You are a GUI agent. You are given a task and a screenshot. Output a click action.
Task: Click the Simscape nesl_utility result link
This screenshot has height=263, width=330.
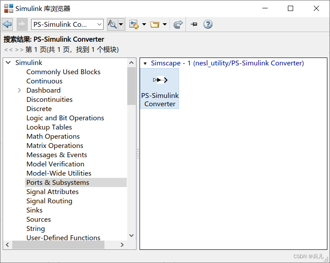[x=227, y=63]
